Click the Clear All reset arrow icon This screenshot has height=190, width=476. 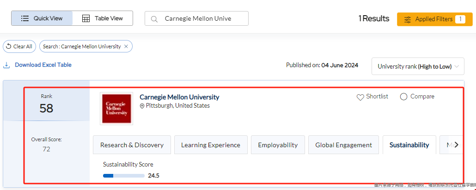(x=9, y=46)
